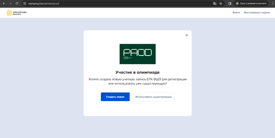Reload the olympreg.hse.ru page
This screenshot has height=138, width=275.
click(x=17, y=3)
